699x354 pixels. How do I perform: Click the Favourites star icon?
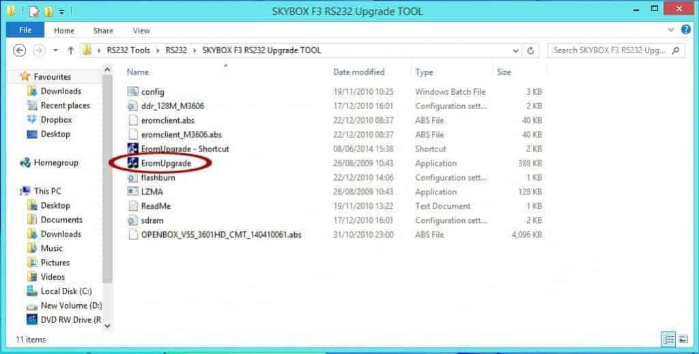(25, 76)
